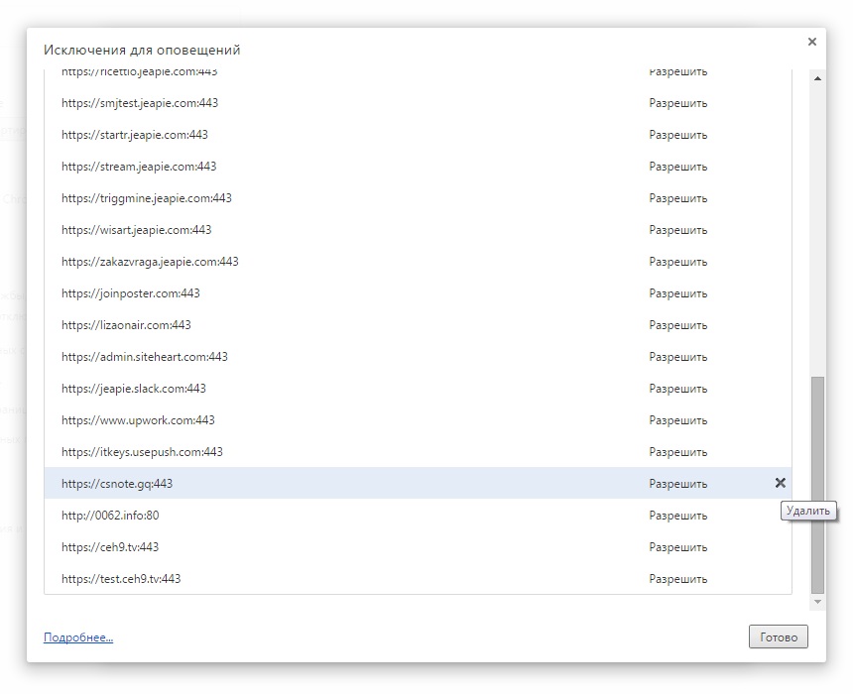Viewport: 853px width, 694px height.
Task: Select the https://jeapie.slack.com:443 row
Action: [x=134, y=389]
